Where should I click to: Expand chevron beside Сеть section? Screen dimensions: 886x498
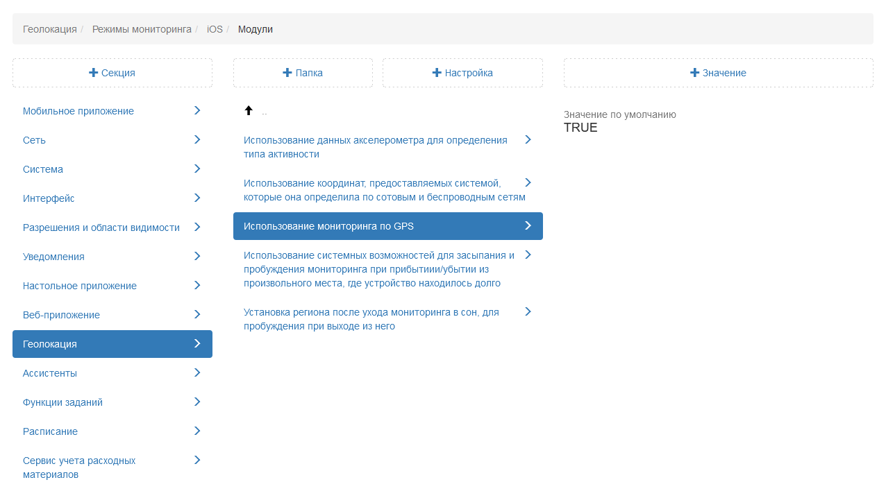pyautogui.click(x=197, y=139)
